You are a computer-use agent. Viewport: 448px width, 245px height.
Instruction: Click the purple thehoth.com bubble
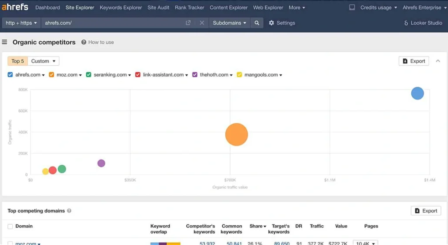pos(101,163)
